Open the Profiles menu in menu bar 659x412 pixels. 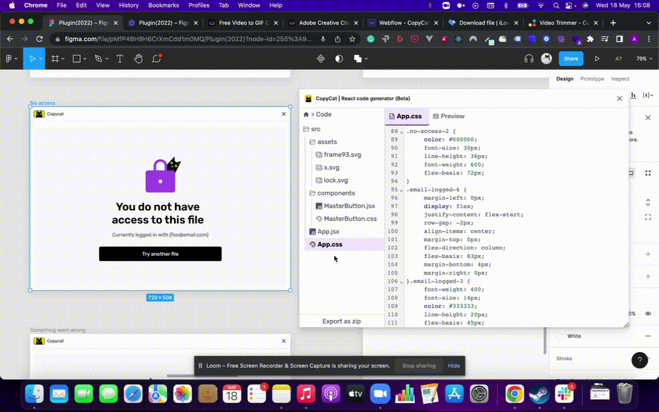pyautogui.click(x=199, y=6)
